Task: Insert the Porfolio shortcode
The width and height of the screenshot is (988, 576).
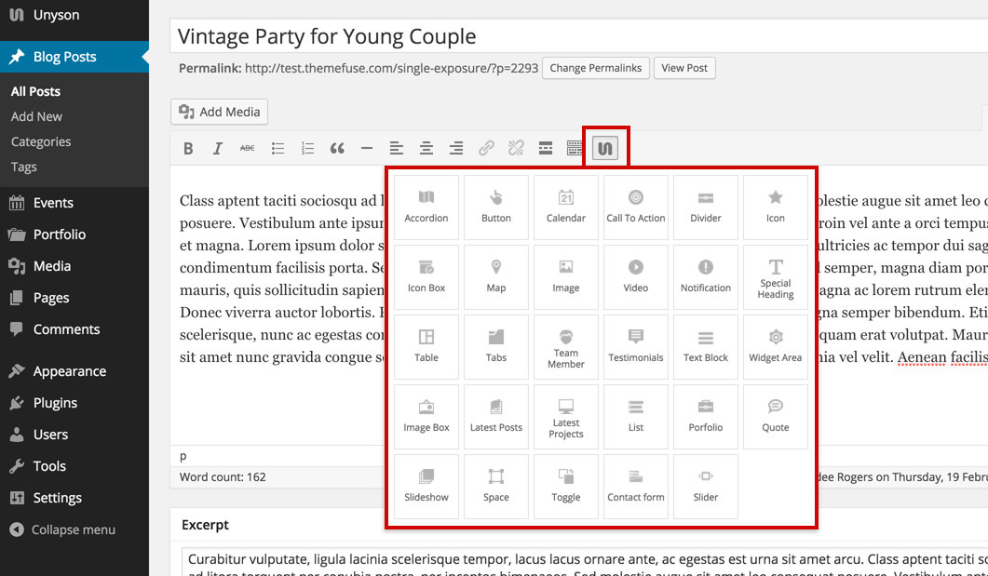Action: [706, 417]
